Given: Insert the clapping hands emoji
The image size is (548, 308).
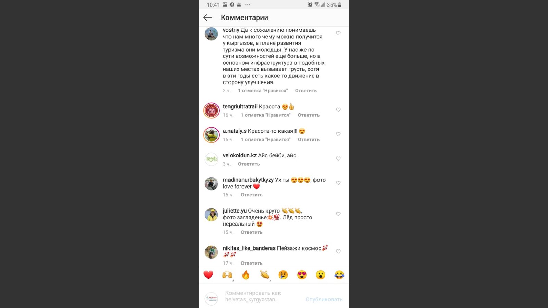Looking at the screenshot, I should (x=264, y=275).
